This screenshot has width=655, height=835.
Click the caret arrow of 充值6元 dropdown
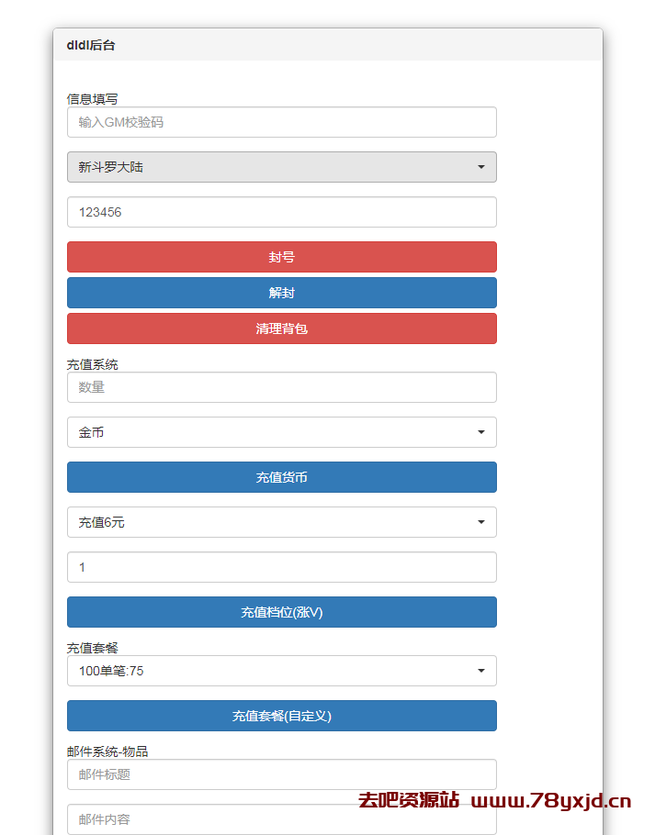click(481, 522)
